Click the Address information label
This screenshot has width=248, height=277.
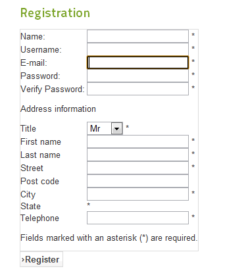click(58, 109)
